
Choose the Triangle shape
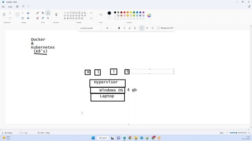coord(82,13)
